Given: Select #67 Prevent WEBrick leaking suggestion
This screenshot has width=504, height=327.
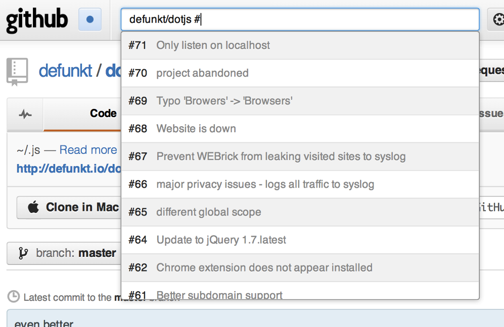Looking at the screenshot, I should tap(300, 156).
